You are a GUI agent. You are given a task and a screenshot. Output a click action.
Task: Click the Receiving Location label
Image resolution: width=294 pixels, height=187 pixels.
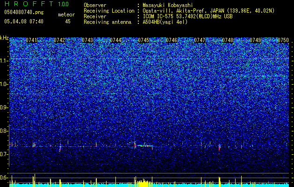(109, 11)
